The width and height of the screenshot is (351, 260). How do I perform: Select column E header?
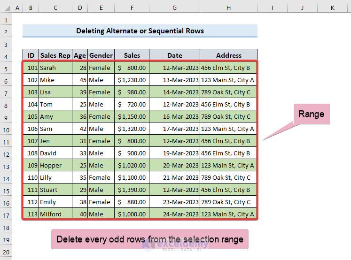[101, 8]
